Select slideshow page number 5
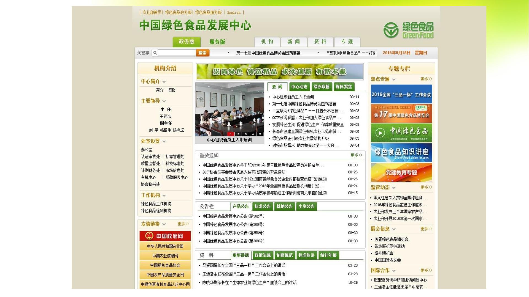Screen dimensions: 529x297 coord(260,134)
